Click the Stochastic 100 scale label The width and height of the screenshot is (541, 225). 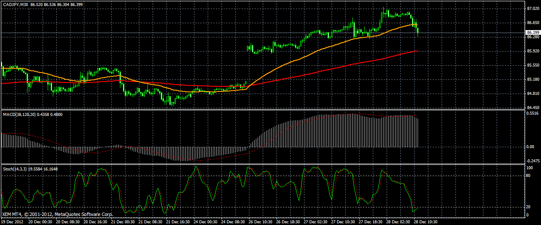coord(530,167)
